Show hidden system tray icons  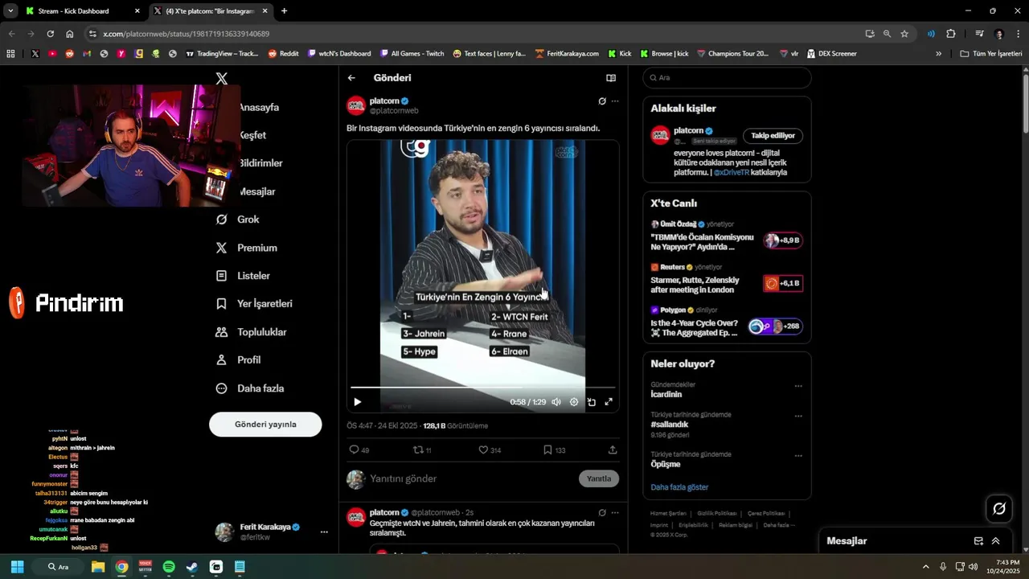(925, 567)
